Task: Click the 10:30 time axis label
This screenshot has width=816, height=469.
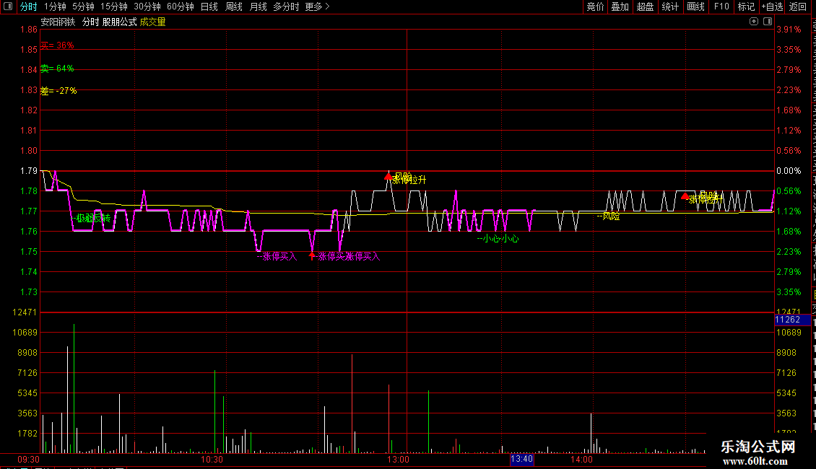Action: tap(212, 460)
